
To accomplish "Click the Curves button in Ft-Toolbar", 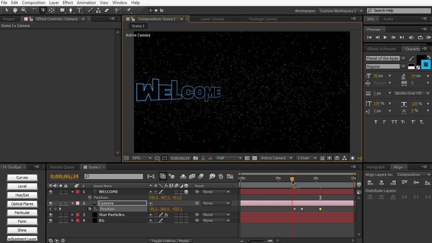I will coord(22,178).
